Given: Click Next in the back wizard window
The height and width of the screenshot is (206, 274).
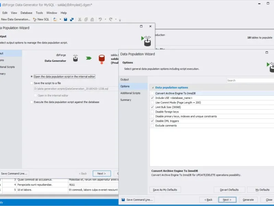Looking at the screenshot, I should click(x=102, y=174).
